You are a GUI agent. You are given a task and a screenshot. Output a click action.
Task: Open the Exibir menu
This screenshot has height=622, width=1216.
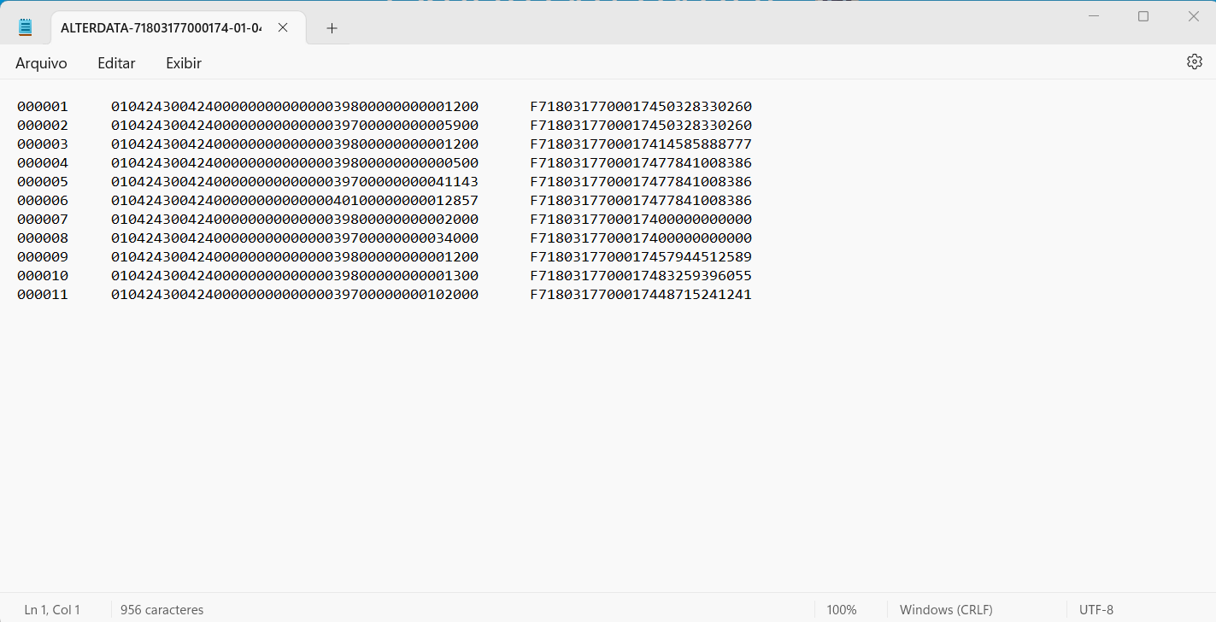point(184,63)
